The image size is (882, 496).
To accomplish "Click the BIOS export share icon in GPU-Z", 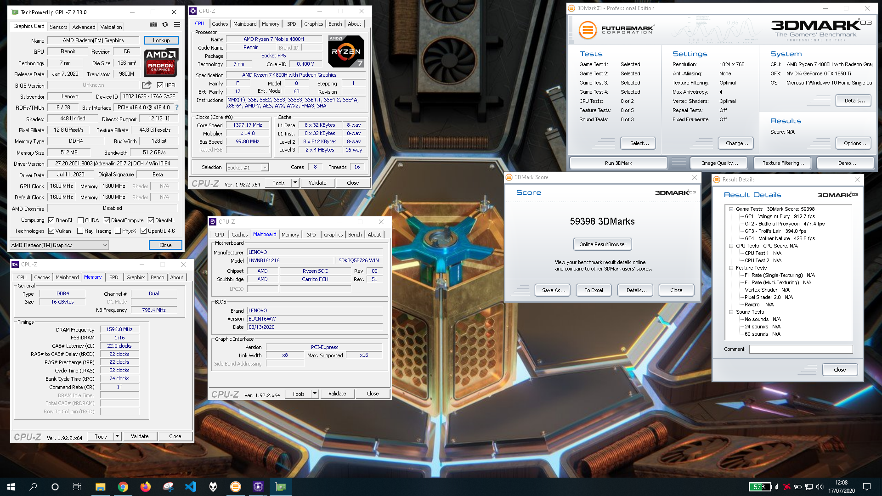I will coord(147,85).
